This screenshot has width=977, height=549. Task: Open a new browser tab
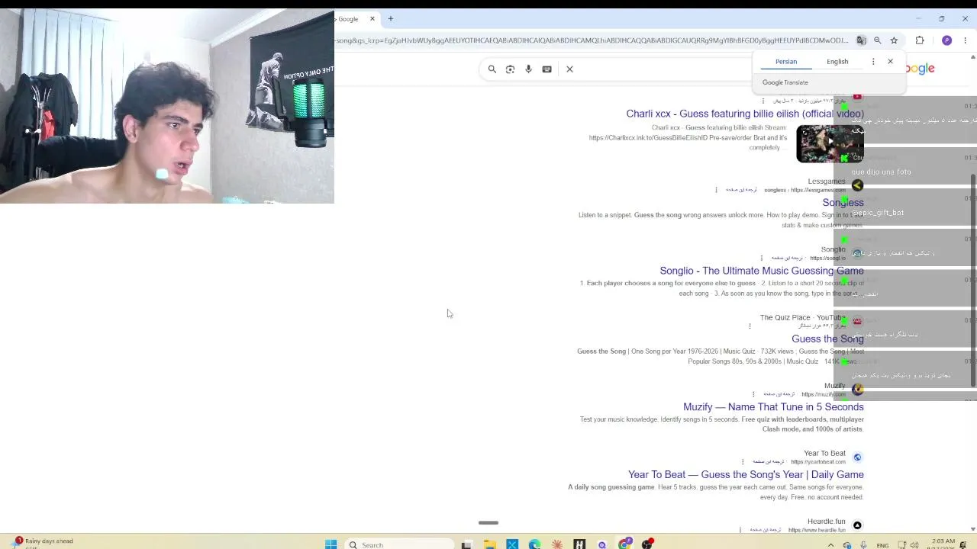[390, 19]
